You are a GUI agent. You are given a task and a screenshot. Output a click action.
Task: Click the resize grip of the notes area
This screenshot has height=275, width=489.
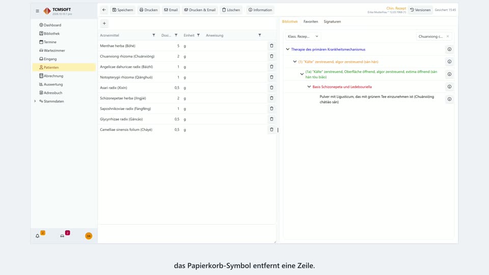pyautogui.click(x=275, y=241)
